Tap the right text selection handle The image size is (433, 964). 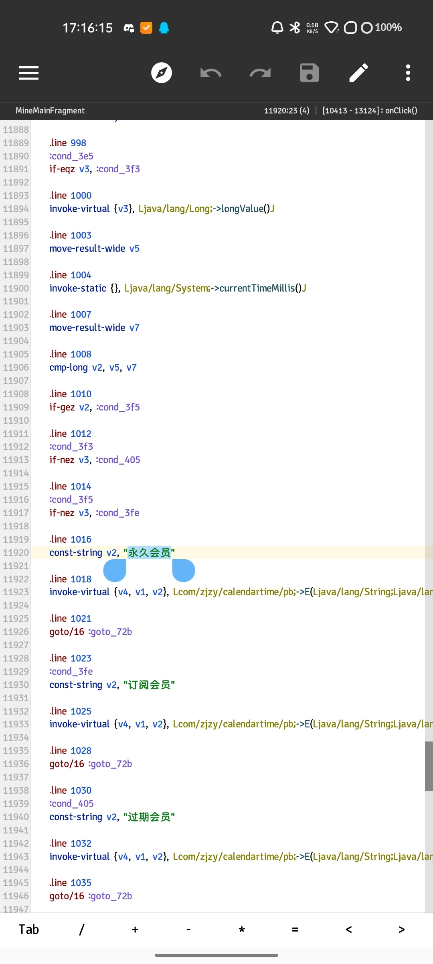click(184, 570)
